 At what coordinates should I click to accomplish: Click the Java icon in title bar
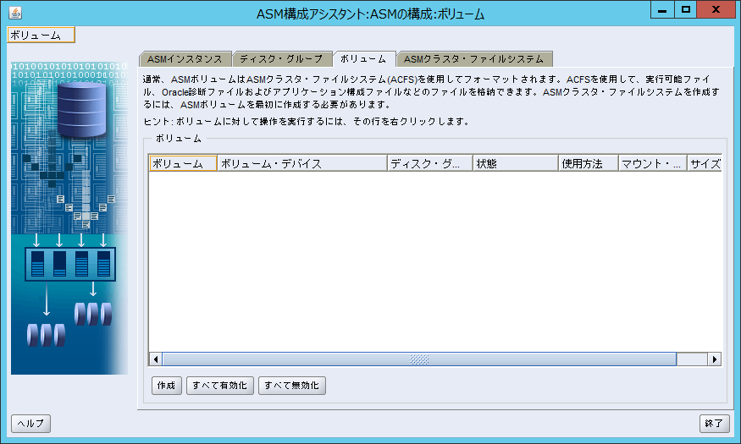coord(15,13)
